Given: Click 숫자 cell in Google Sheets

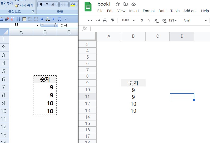Looking at the screenshot, I should (133, 83).
